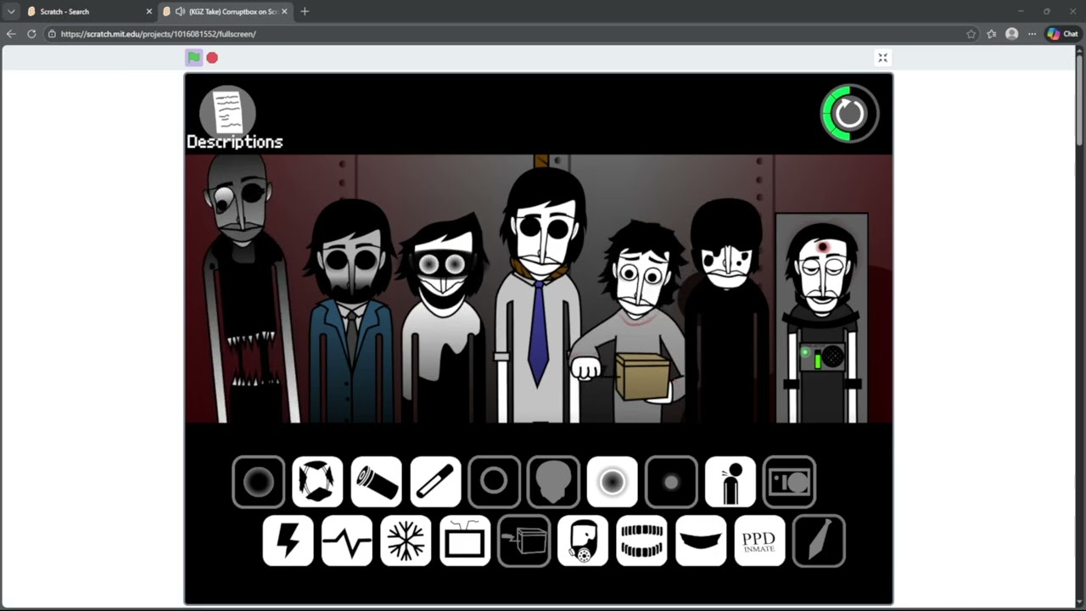This screenshot has height=611, width=1086.
Task: Click the greyed-out hollow ring icon
Action: [x=495, y=482]
